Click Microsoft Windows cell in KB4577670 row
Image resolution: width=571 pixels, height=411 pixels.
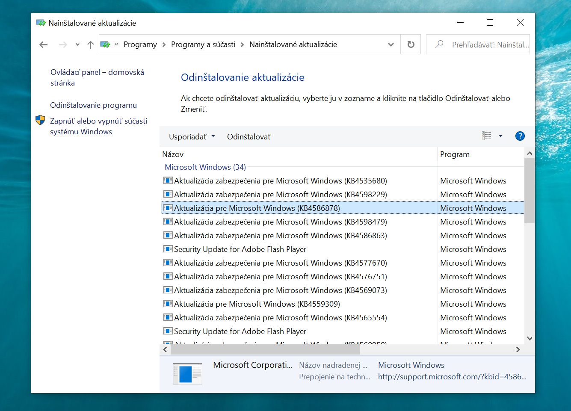pos(473,263)
